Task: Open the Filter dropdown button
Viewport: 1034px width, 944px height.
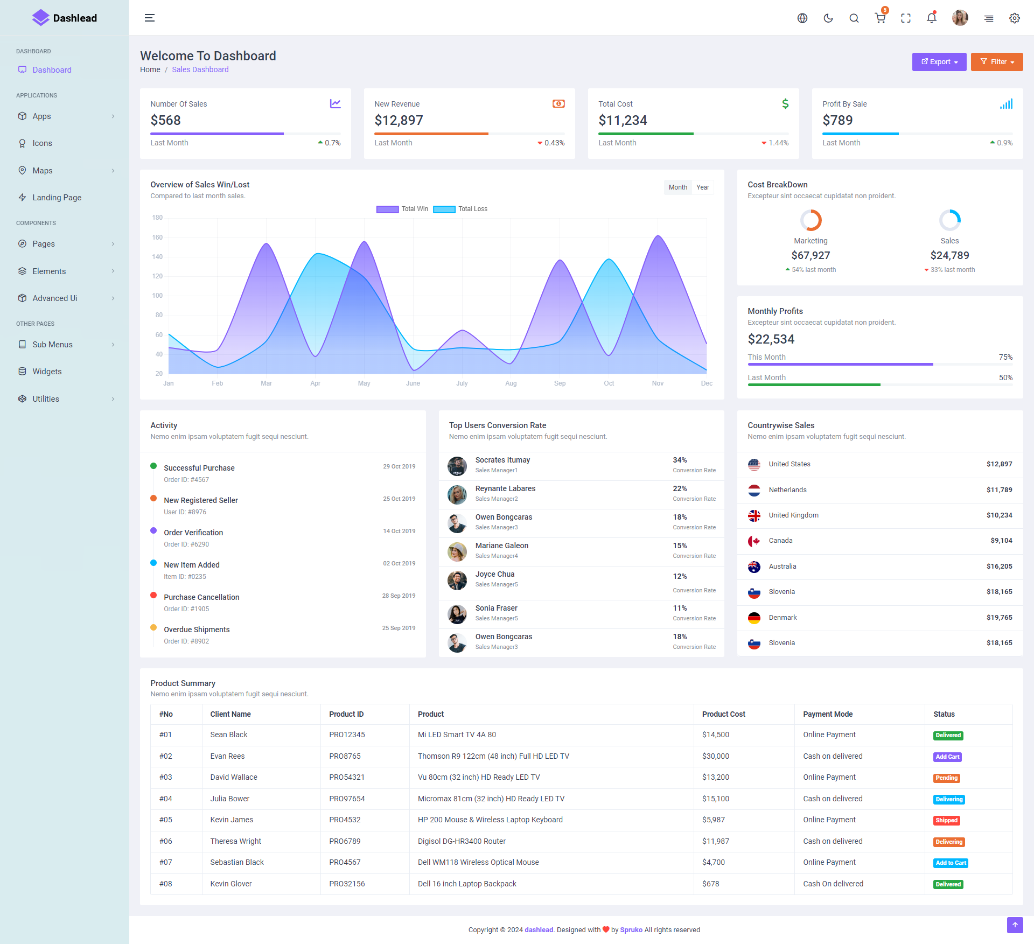Action: pos(997,62)
